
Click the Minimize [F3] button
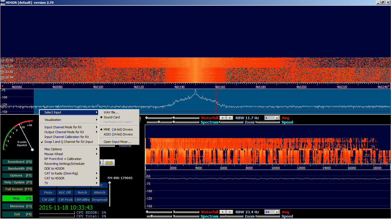(17, 206)
